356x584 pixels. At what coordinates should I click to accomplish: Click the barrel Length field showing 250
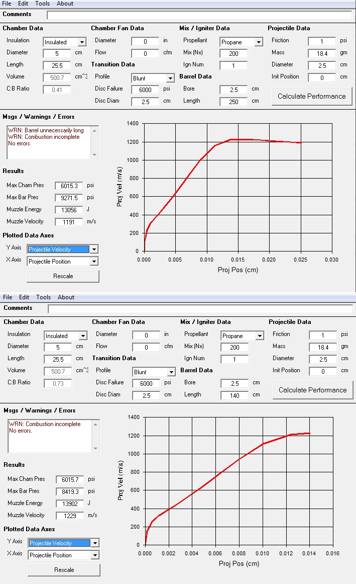click(233, 102)
